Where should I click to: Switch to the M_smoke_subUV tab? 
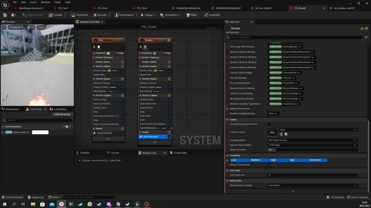[x=344, y=8]
